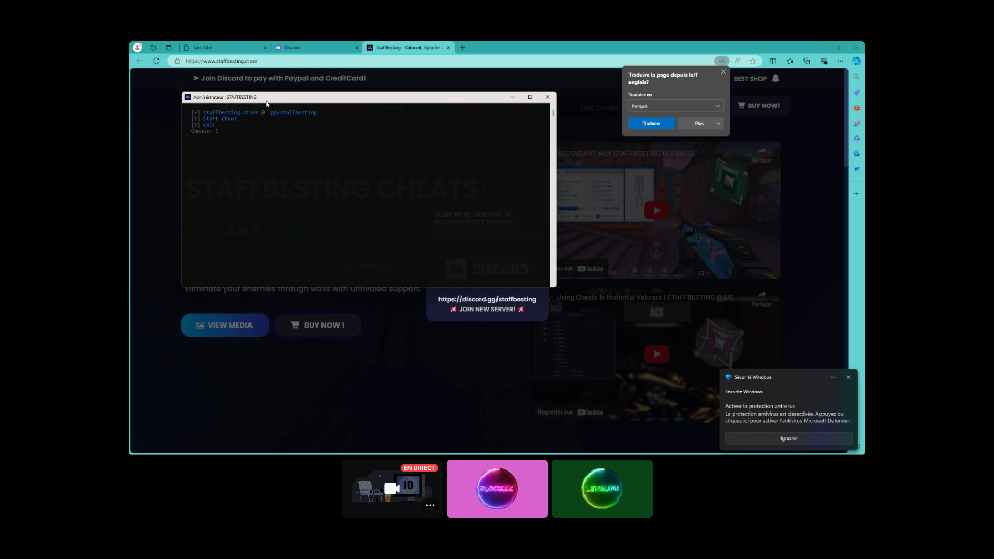View site info via the padlock icon
Image resolution: width=994 pixels, height=559 pixels.
click(x=177, y=61)
